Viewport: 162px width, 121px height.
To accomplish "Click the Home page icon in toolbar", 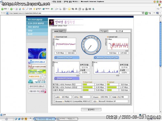I will [23, 9].
